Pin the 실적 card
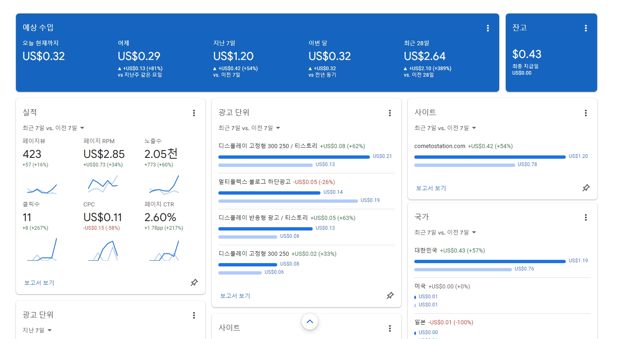618x339 pixels. (x=194, y=282)
